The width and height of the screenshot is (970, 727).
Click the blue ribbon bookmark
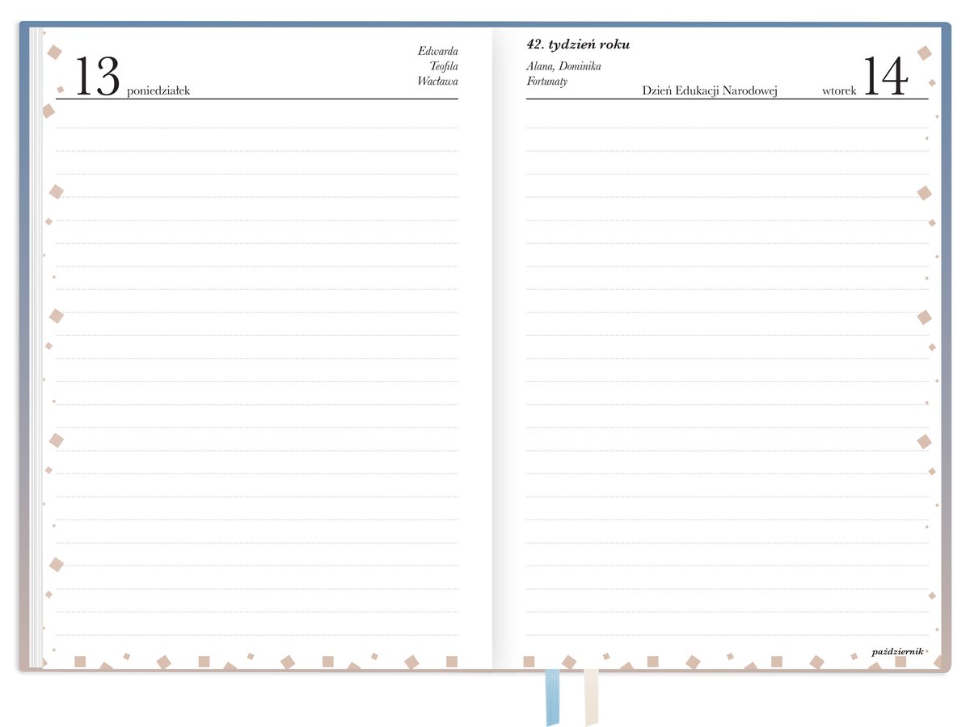(x=552, y=696)
